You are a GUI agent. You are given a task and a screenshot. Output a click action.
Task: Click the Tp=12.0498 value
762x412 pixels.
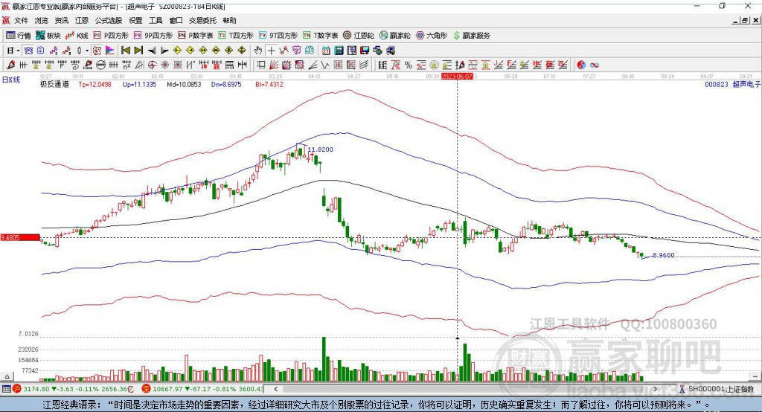95,84
